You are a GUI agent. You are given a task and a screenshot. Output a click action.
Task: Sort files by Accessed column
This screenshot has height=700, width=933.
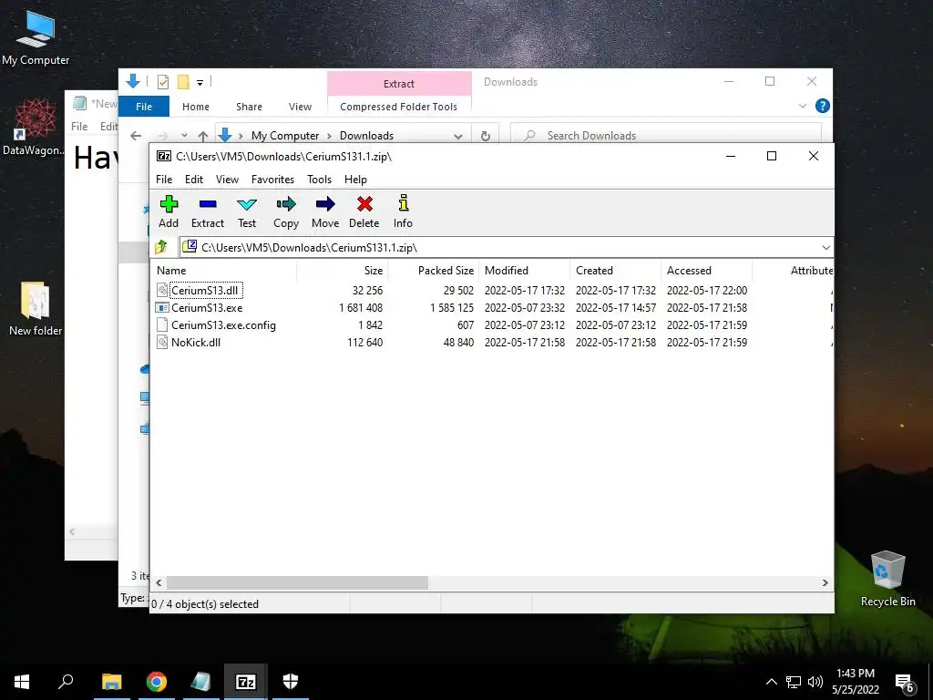707,270
